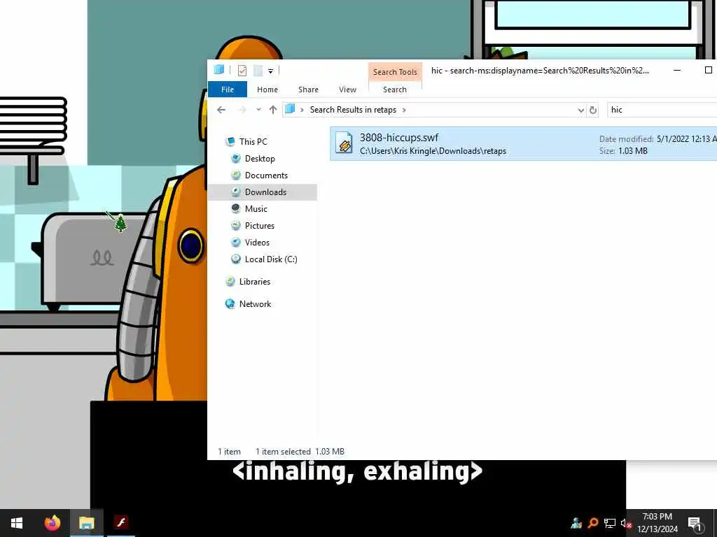Open the Share ribbon tab

[308, 89]
